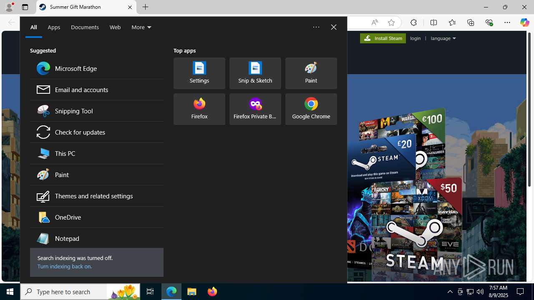Select the Summer Gift Marathon tab

pos(86,7)
